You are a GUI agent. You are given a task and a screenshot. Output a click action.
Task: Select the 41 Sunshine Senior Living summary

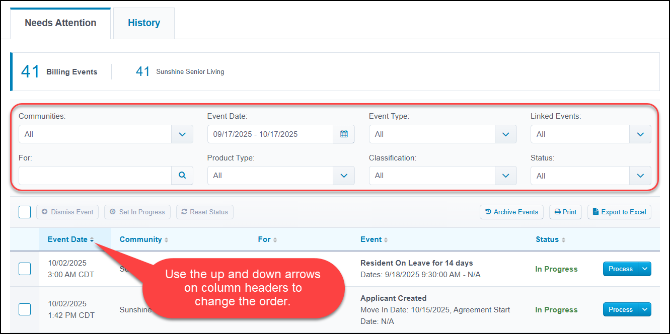click(x=180, y=71)
